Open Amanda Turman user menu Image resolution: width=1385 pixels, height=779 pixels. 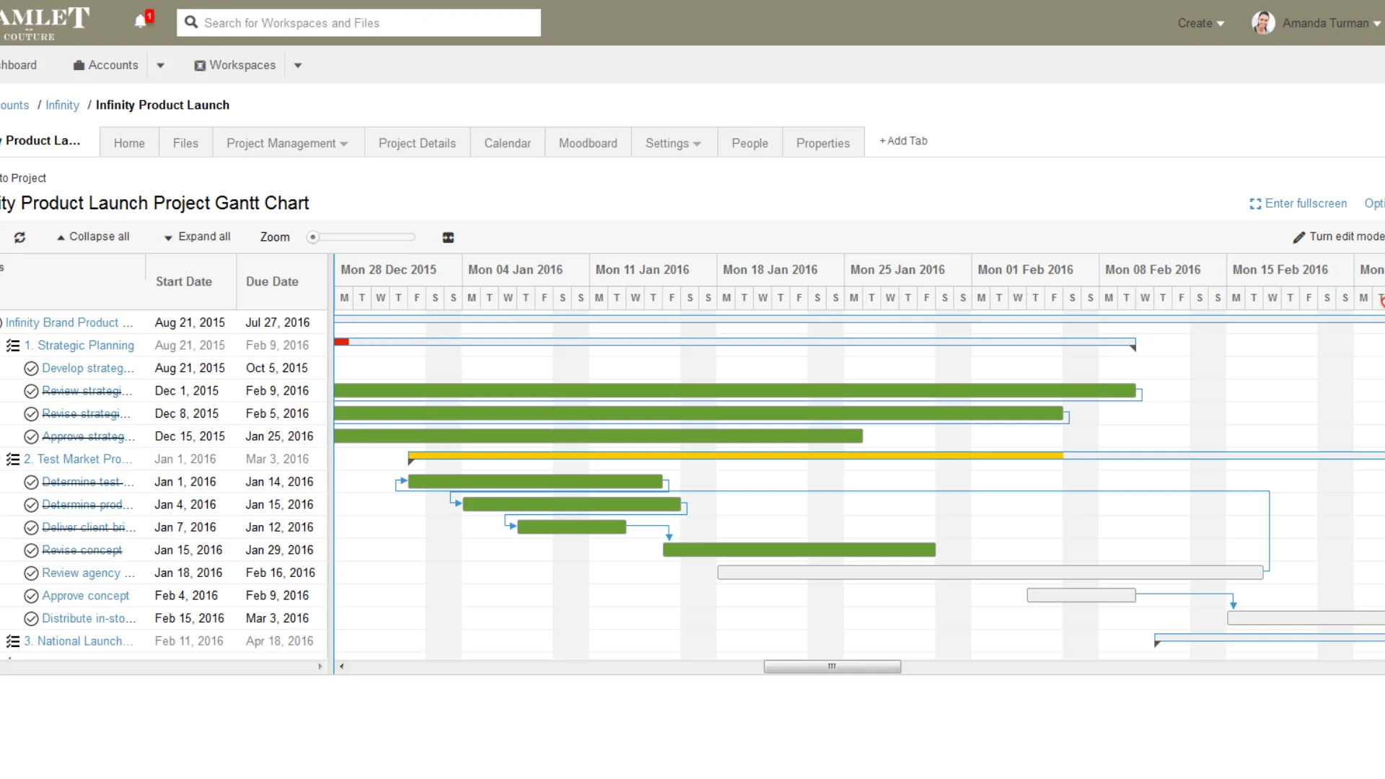(x=1330, y=23)
